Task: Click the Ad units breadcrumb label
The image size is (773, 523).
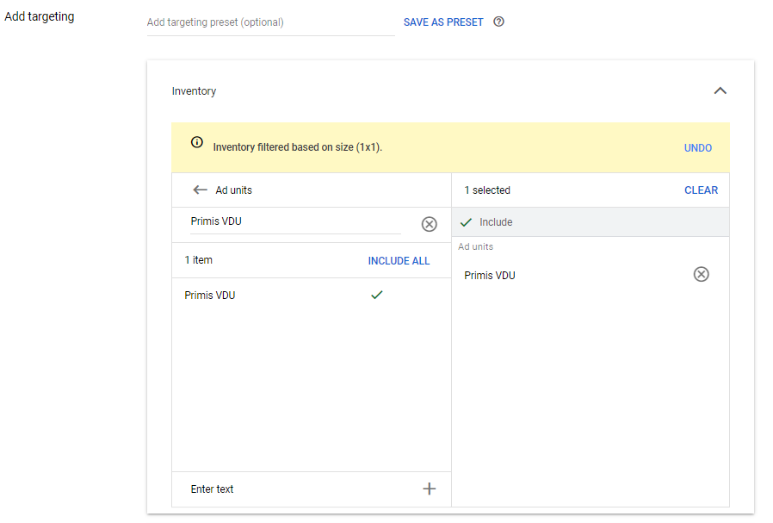Action: pos(234,190)
